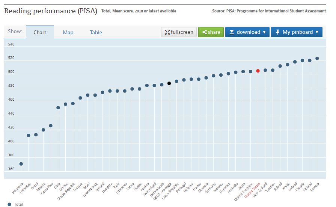Image resolution: width=336 pixels, height=207 pixels.
Task: Click the New Zealand axis label
Action: pos(260,190)
